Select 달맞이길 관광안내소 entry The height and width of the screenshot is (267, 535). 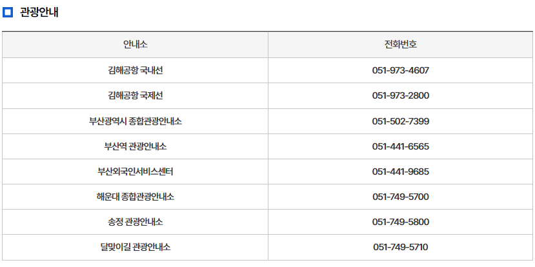135,247
